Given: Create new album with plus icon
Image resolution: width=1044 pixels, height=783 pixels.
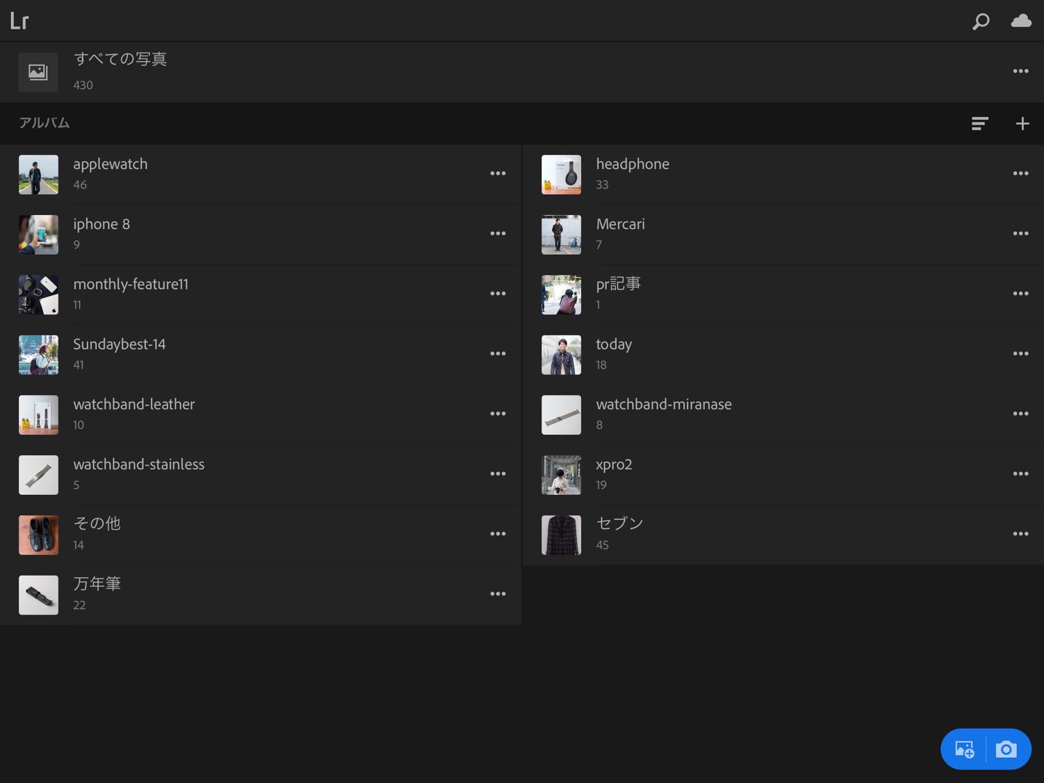Looking at the screenshot, I should [1022, 124].
